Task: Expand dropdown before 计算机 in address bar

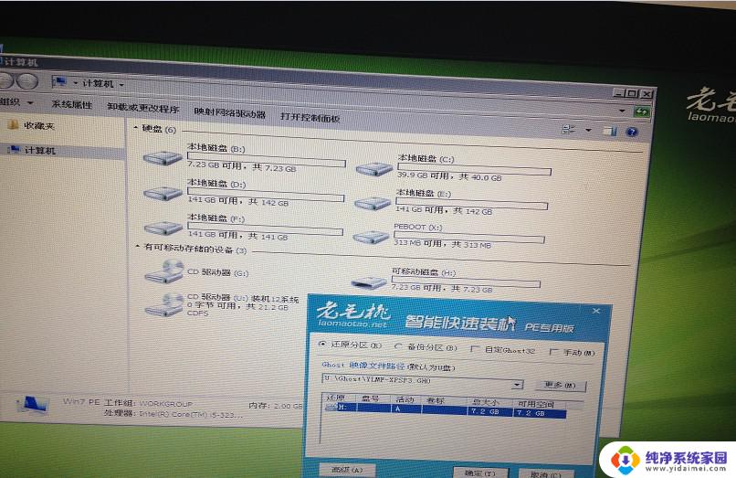Action: 75,83
